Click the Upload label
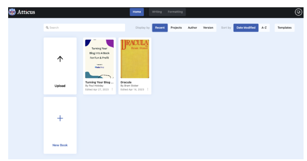 [60, 86]
